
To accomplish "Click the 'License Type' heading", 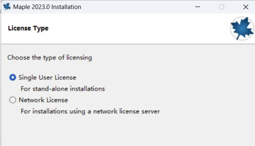I will [28, 28].
